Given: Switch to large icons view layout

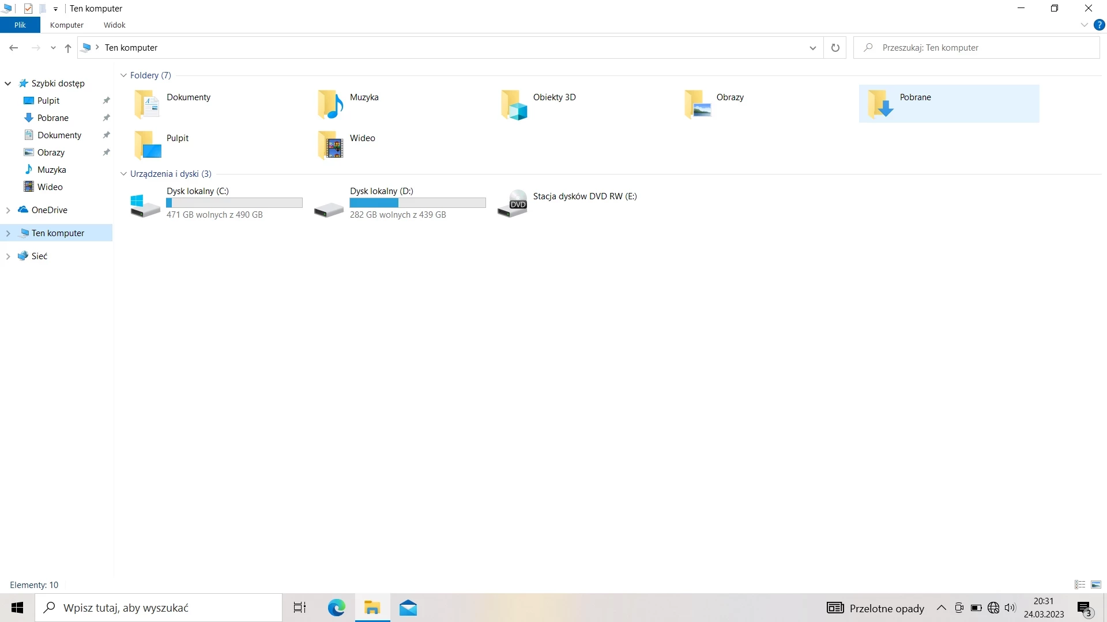Looking at the screenshot, I should [x=1096, y=585].
